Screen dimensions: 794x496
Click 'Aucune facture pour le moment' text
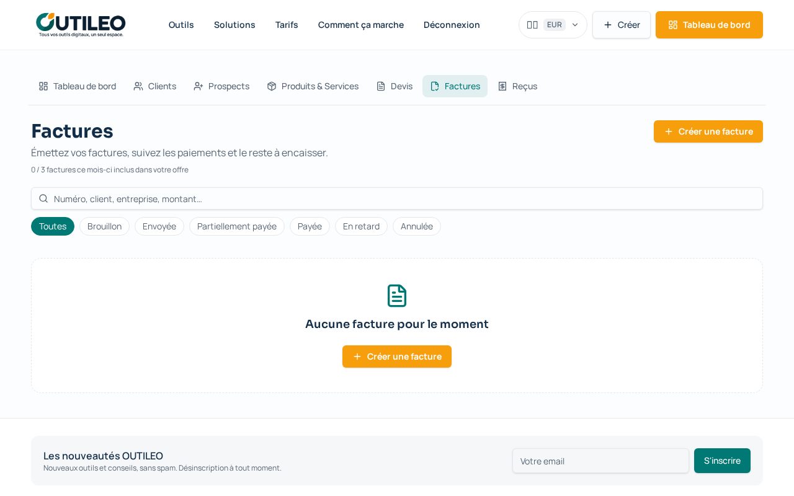[397, 324]
